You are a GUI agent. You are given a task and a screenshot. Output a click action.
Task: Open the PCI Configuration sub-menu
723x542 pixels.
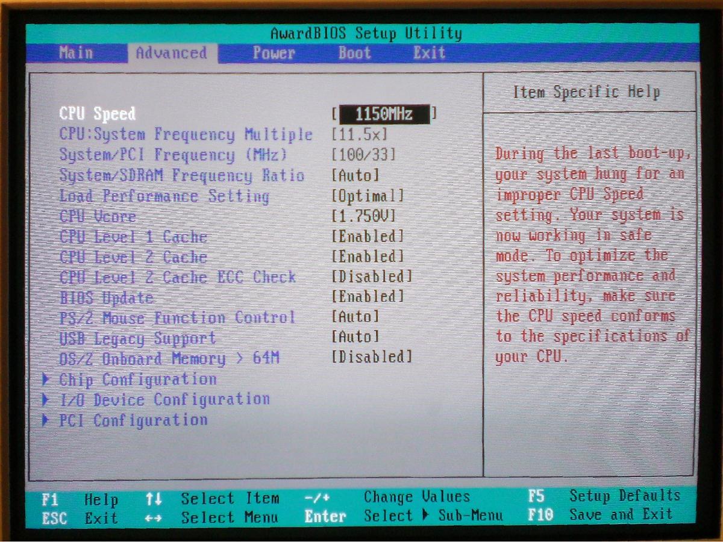pos(133,420)
